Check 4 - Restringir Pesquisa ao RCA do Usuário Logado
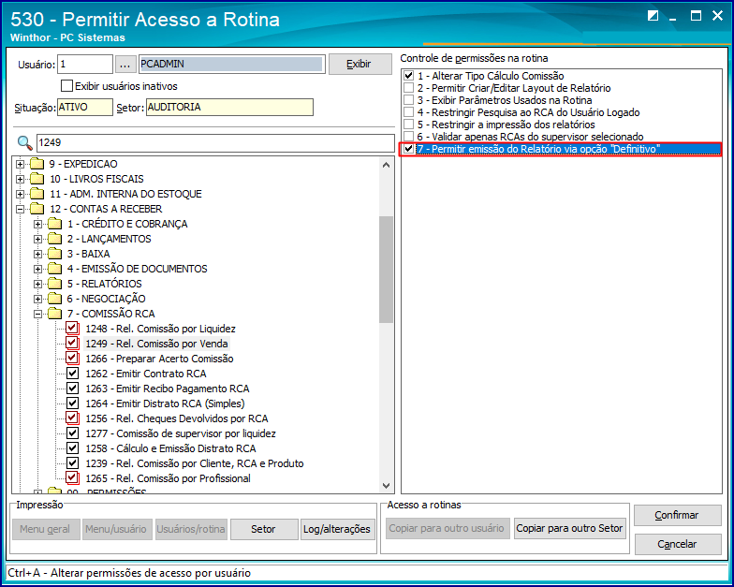Viewport: 734px width, 587px height. 409,112
